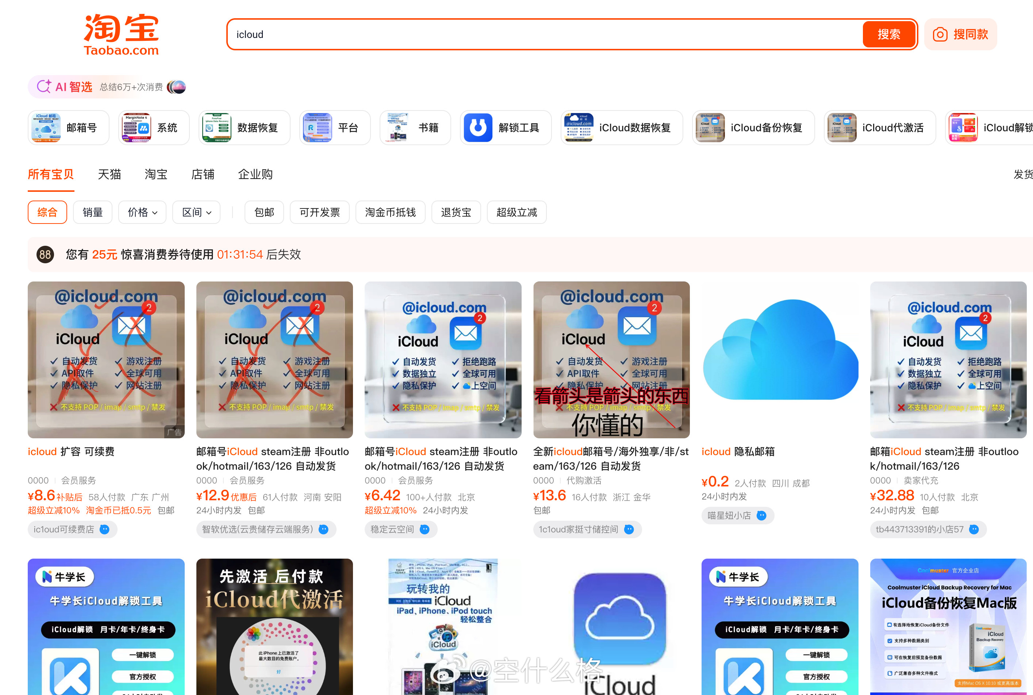Select the iCloud数据恢复 suggestion chip
Screen dimensions: 1033x695
(x=622, y=128)
